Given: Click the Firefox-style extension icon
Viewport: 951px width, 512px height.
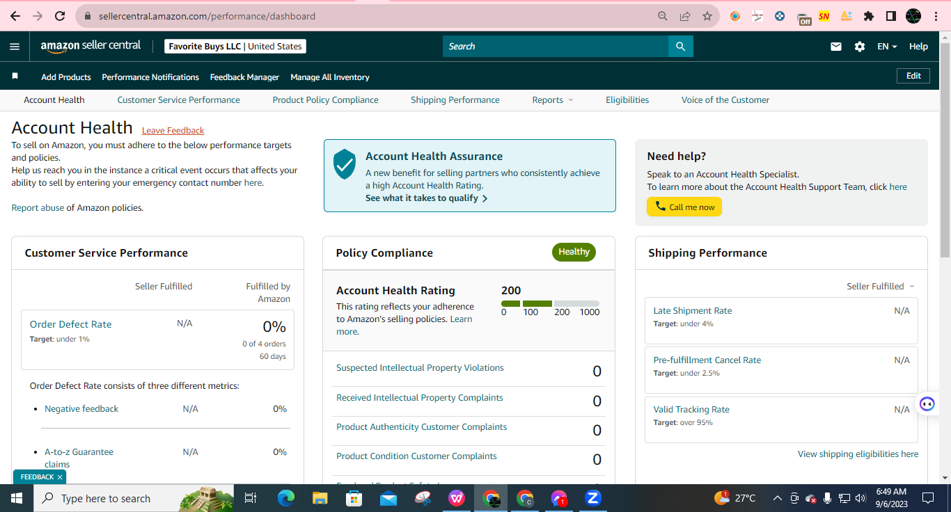Looking at the screenshot, I should (x=735, y=16).
